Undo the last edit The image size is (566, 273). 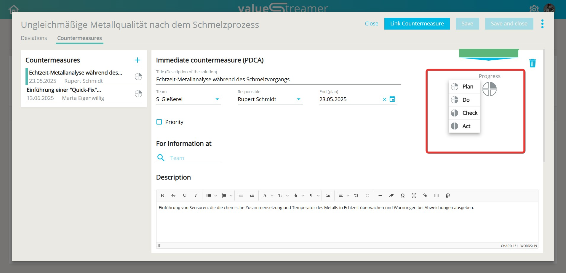[356, 196]
